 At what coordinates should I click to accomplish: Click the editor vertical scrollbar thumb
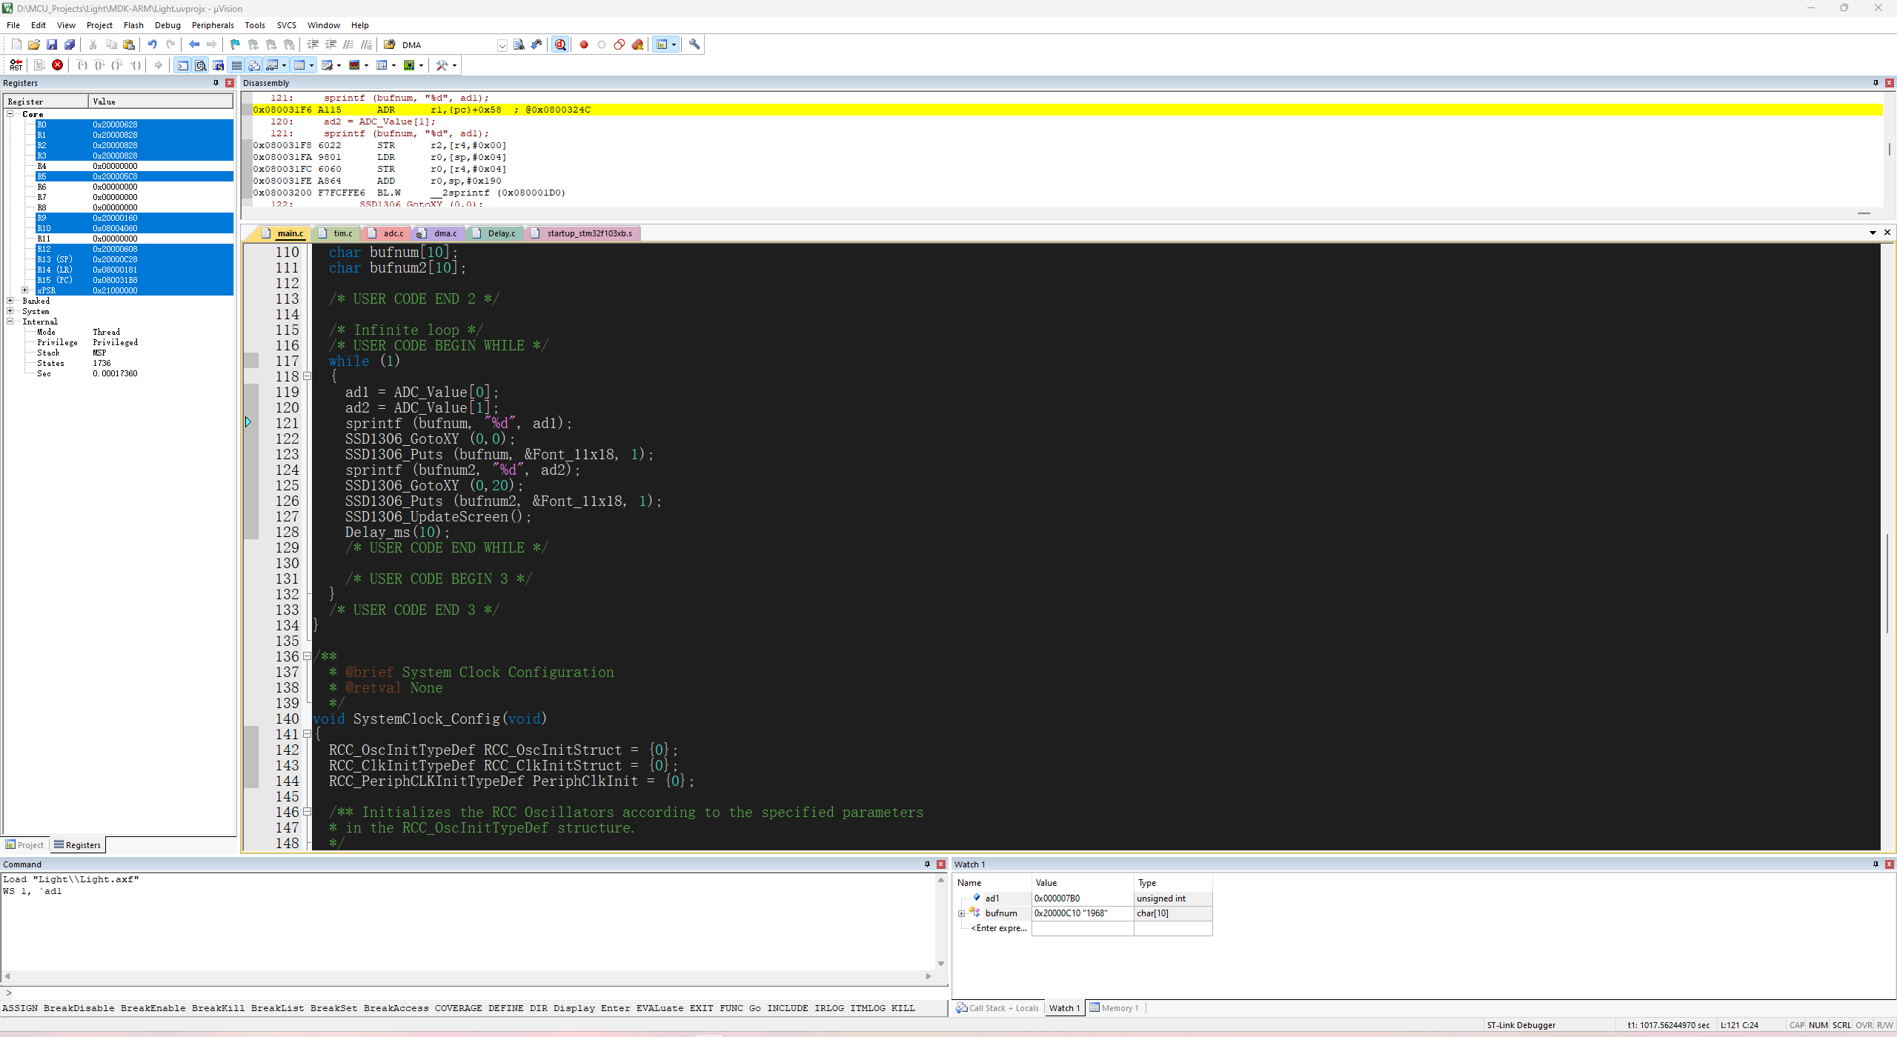(1887, 583)
